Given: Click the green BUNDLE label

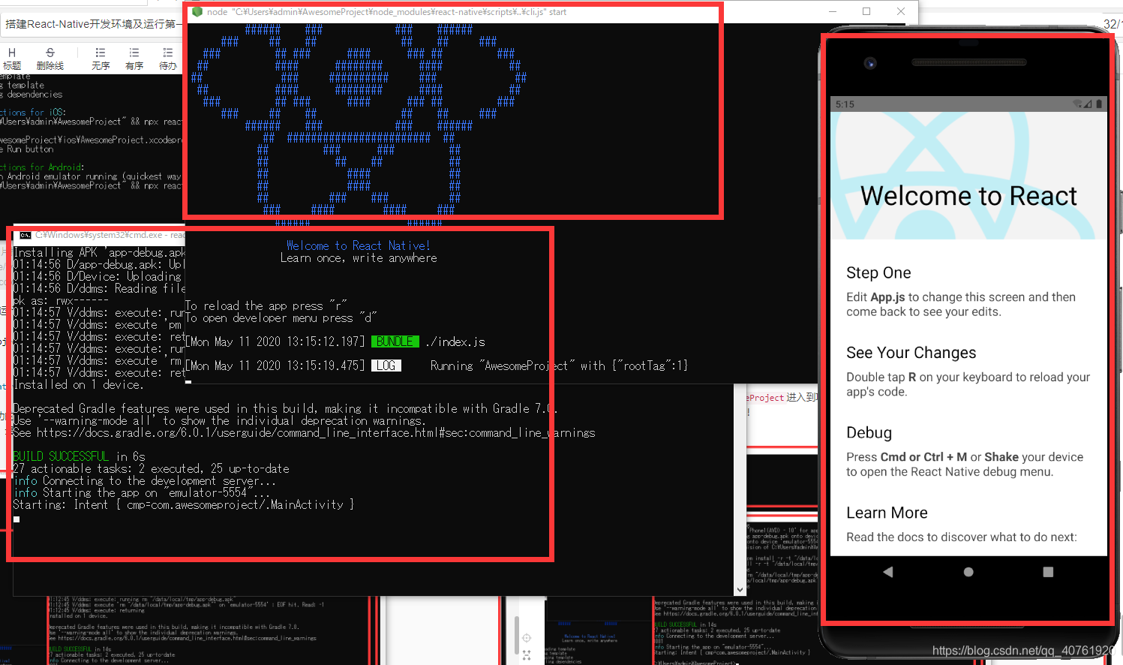Looking at the screenshot, I should (x=395, y=342).
